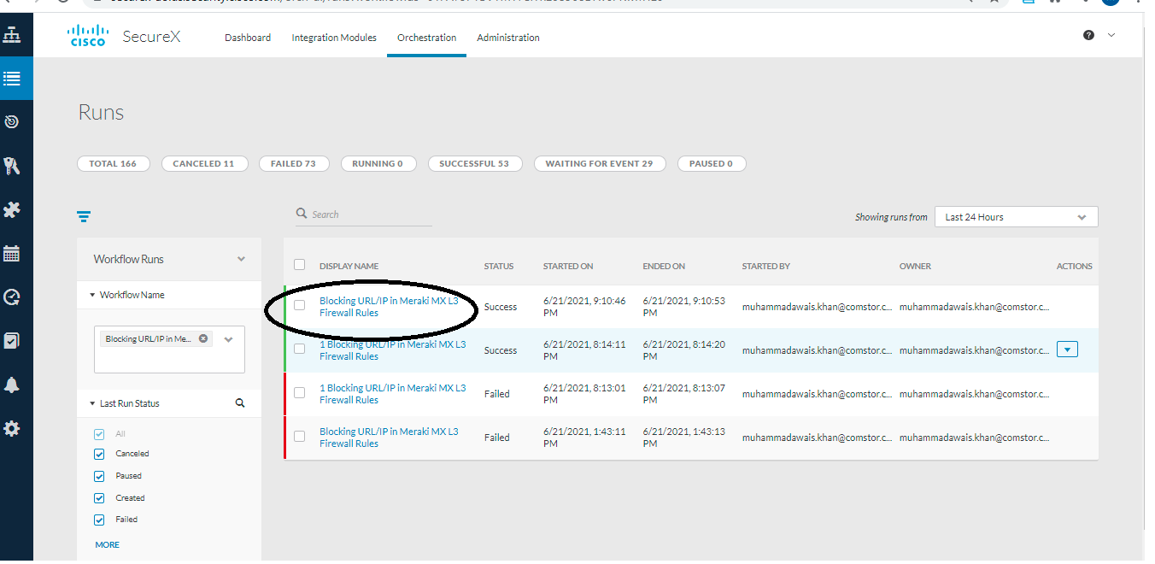This screenshot has height=564, width=1155.
Task: Click the Cisco SecureX logo
Action: pyautogui.click(x=123, y=36)
